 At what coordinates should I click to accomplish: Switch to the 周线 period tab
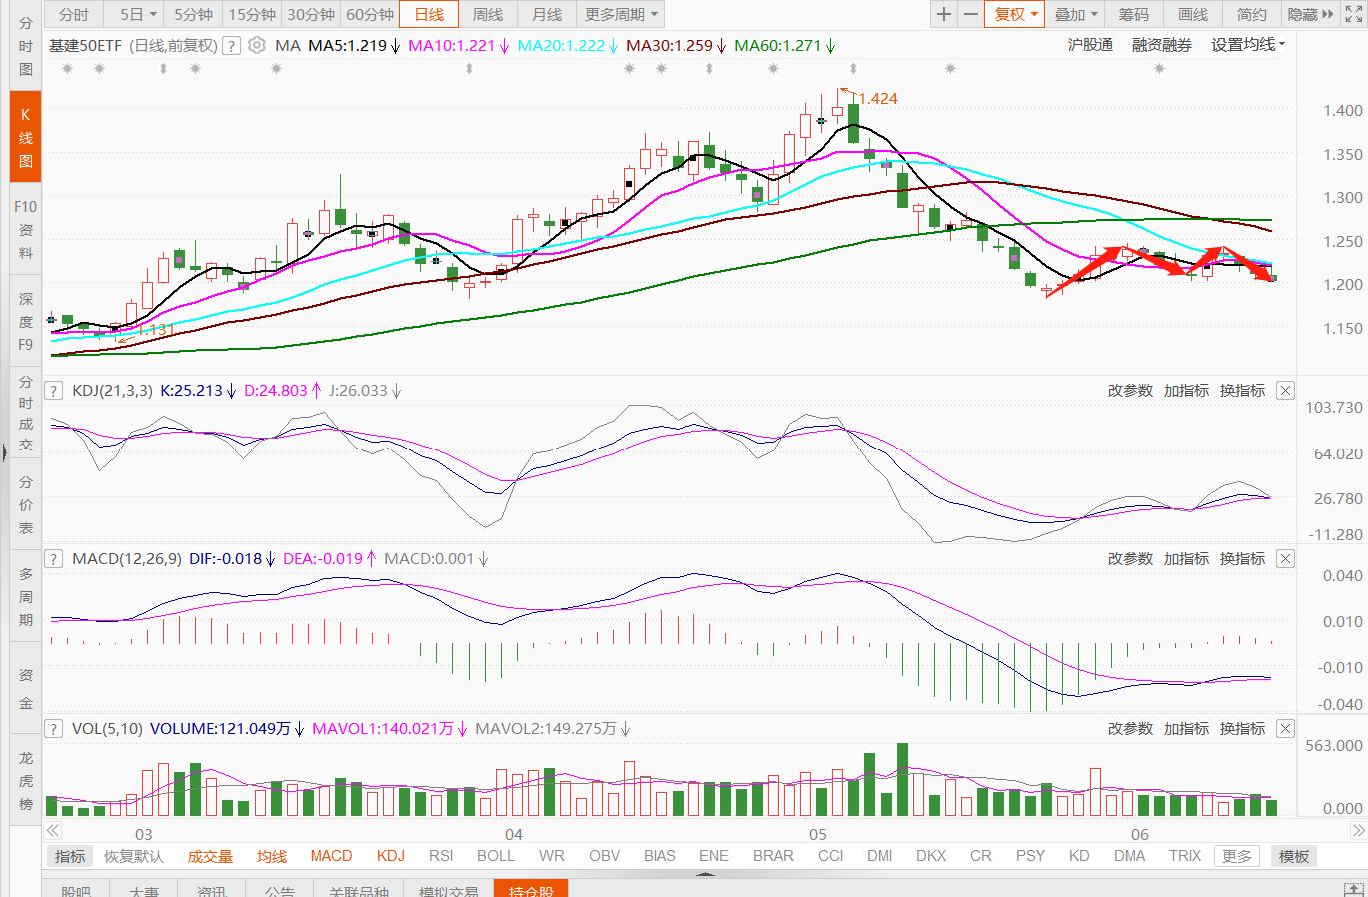click(488, 14)
